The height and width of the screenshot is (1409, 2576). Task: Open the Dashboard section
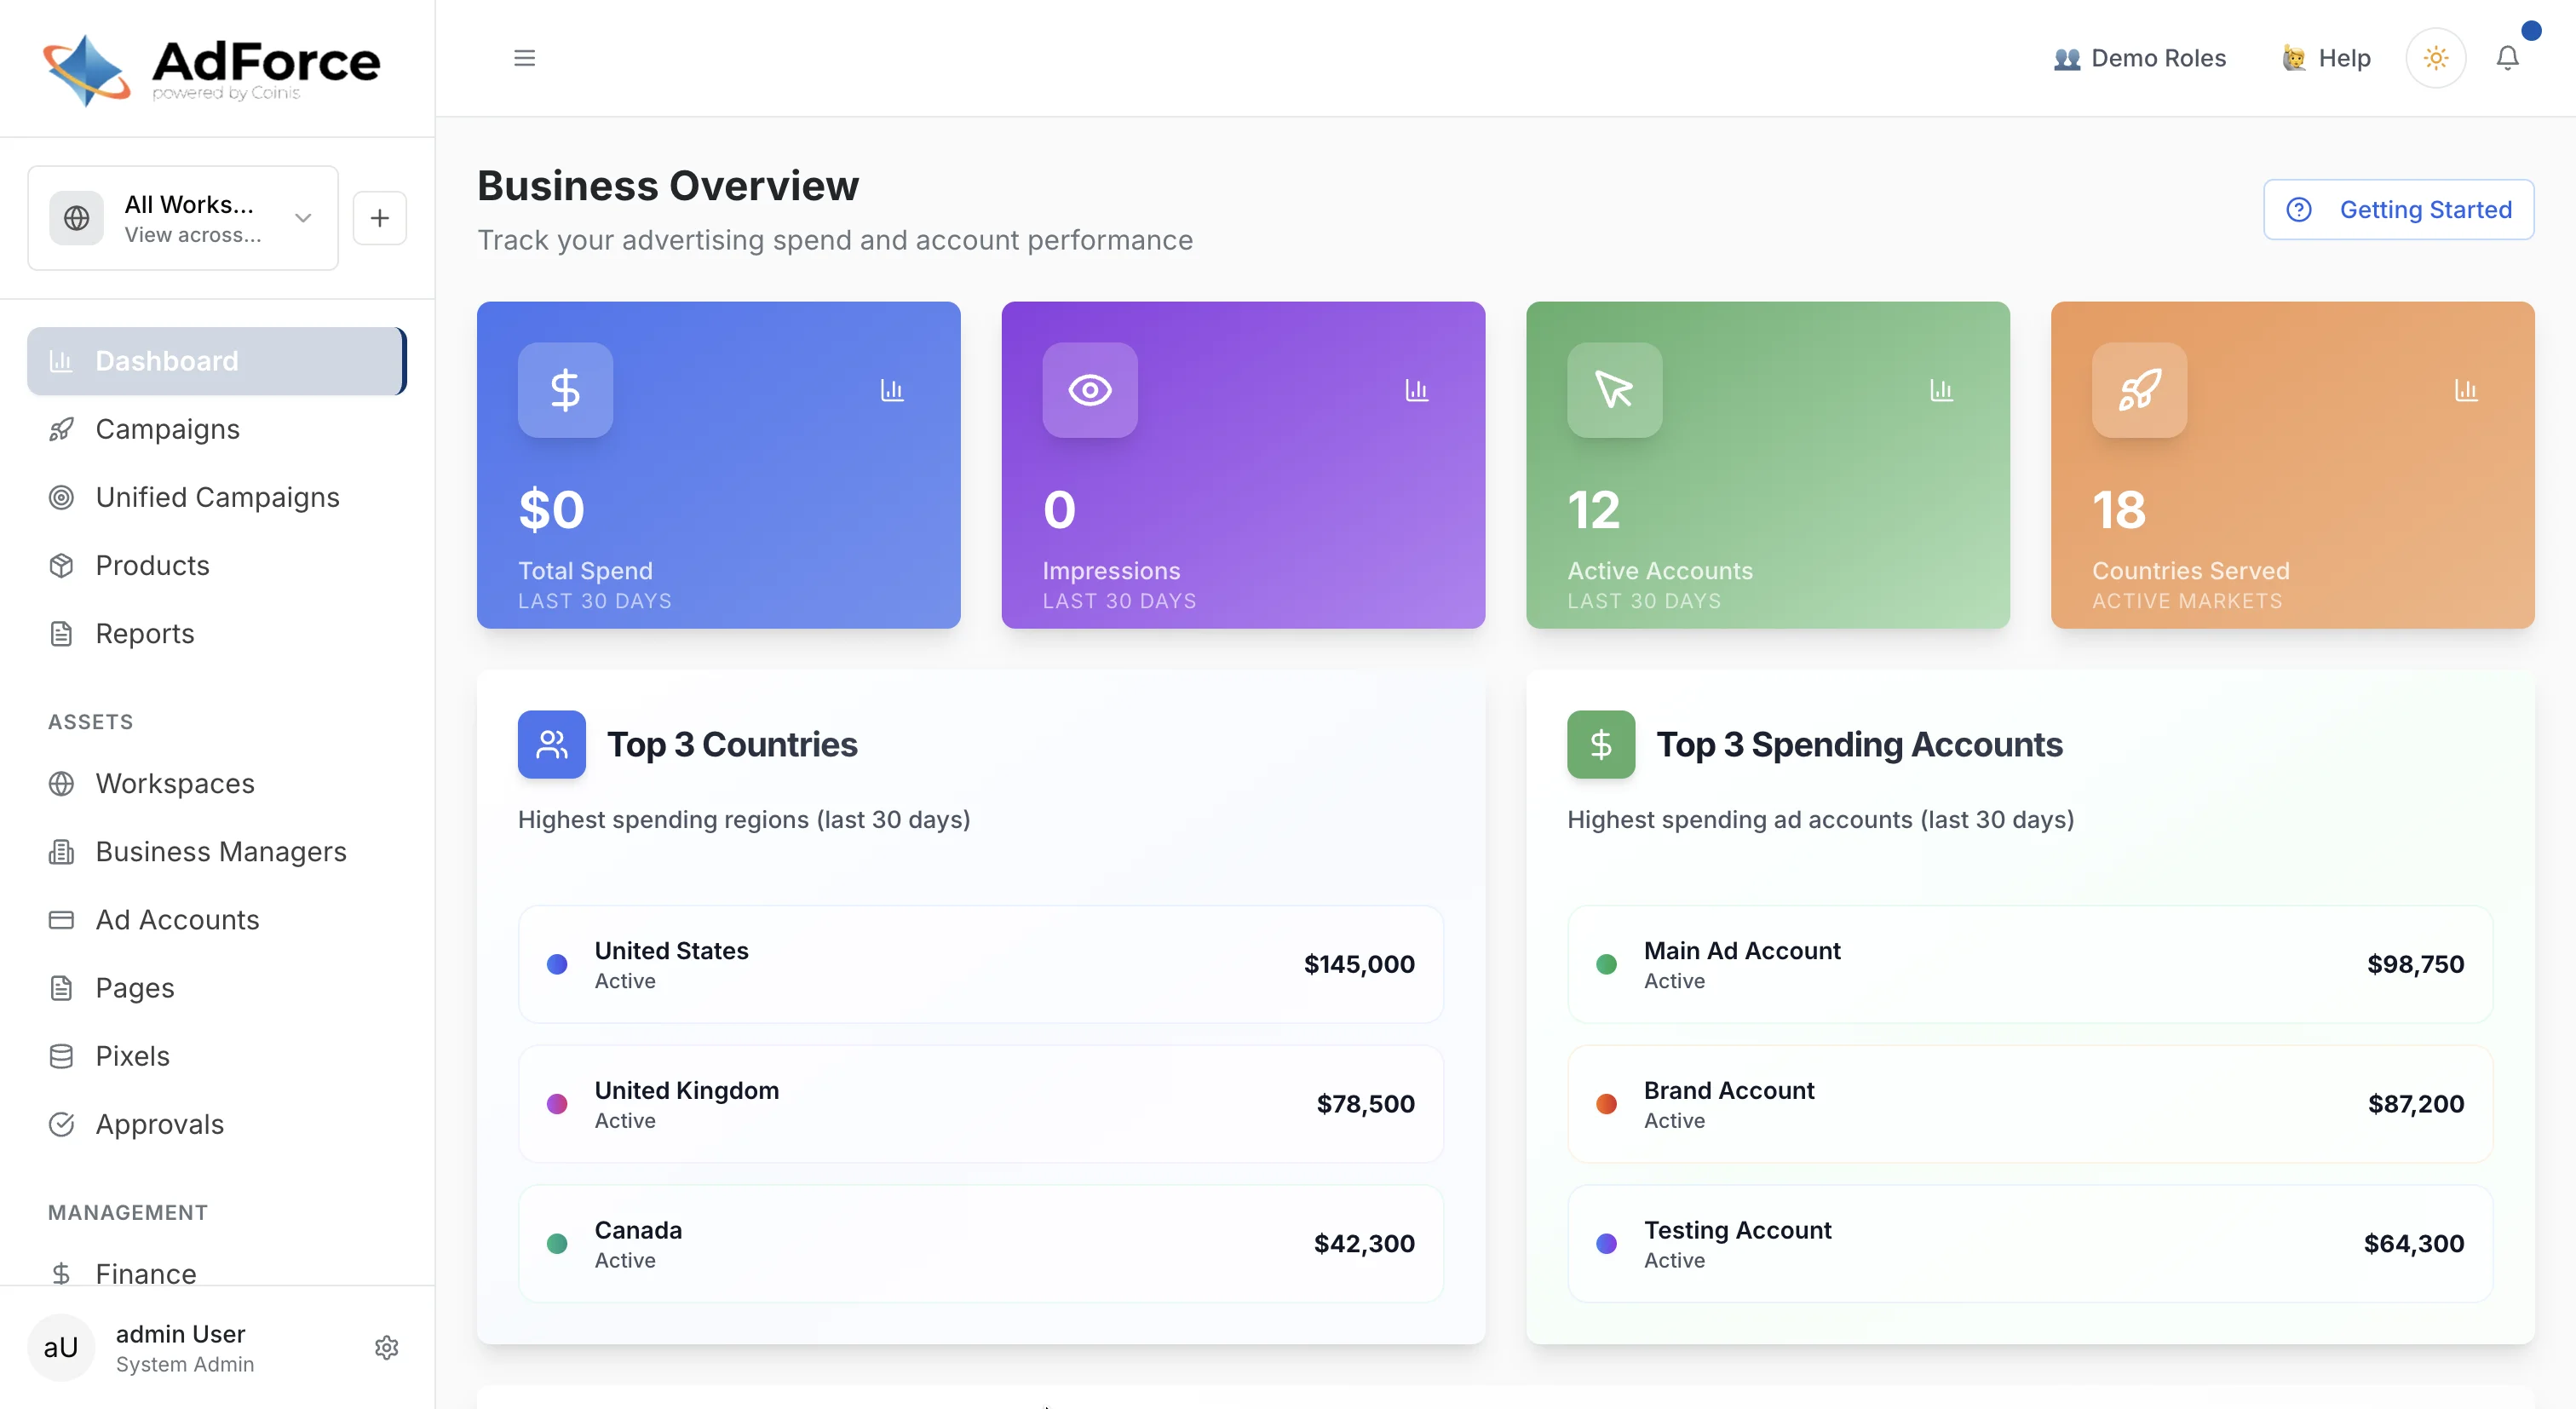(166, 360)
